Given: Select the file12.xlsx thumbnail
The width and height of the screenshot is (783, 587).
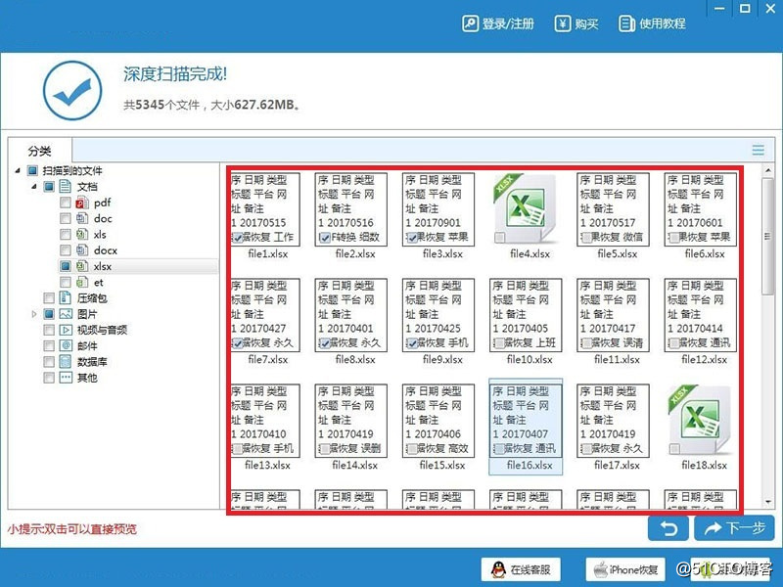Looking at the screenshot, I should tap(701, 315).
